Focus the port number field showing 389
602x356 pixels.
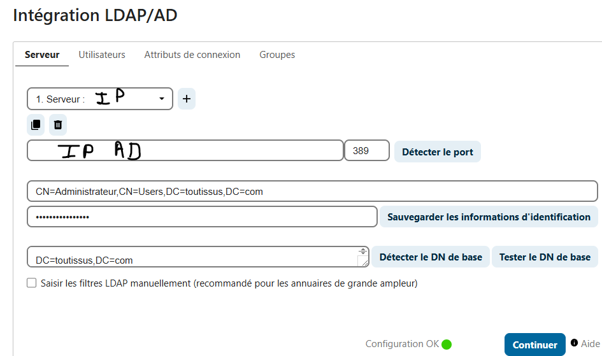pos(367,151)
